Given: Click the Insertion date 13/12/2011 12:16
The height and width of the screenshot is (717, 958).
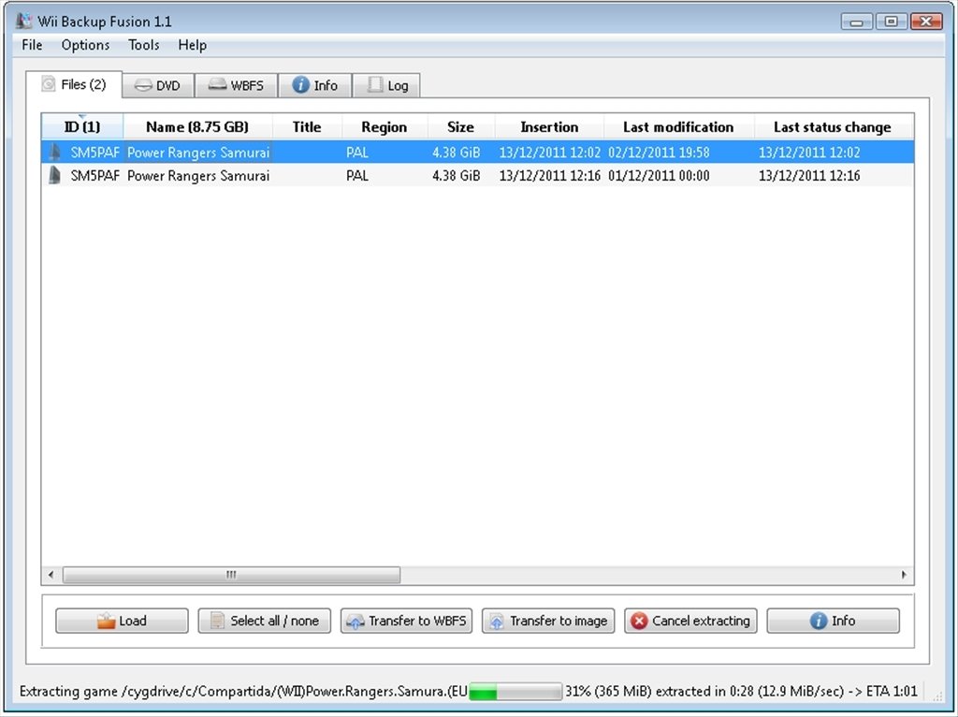Looking at the screenshot, I should (550, 176).
